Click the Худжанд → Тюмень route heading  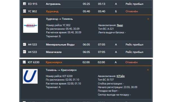click(x=59, y=19)
